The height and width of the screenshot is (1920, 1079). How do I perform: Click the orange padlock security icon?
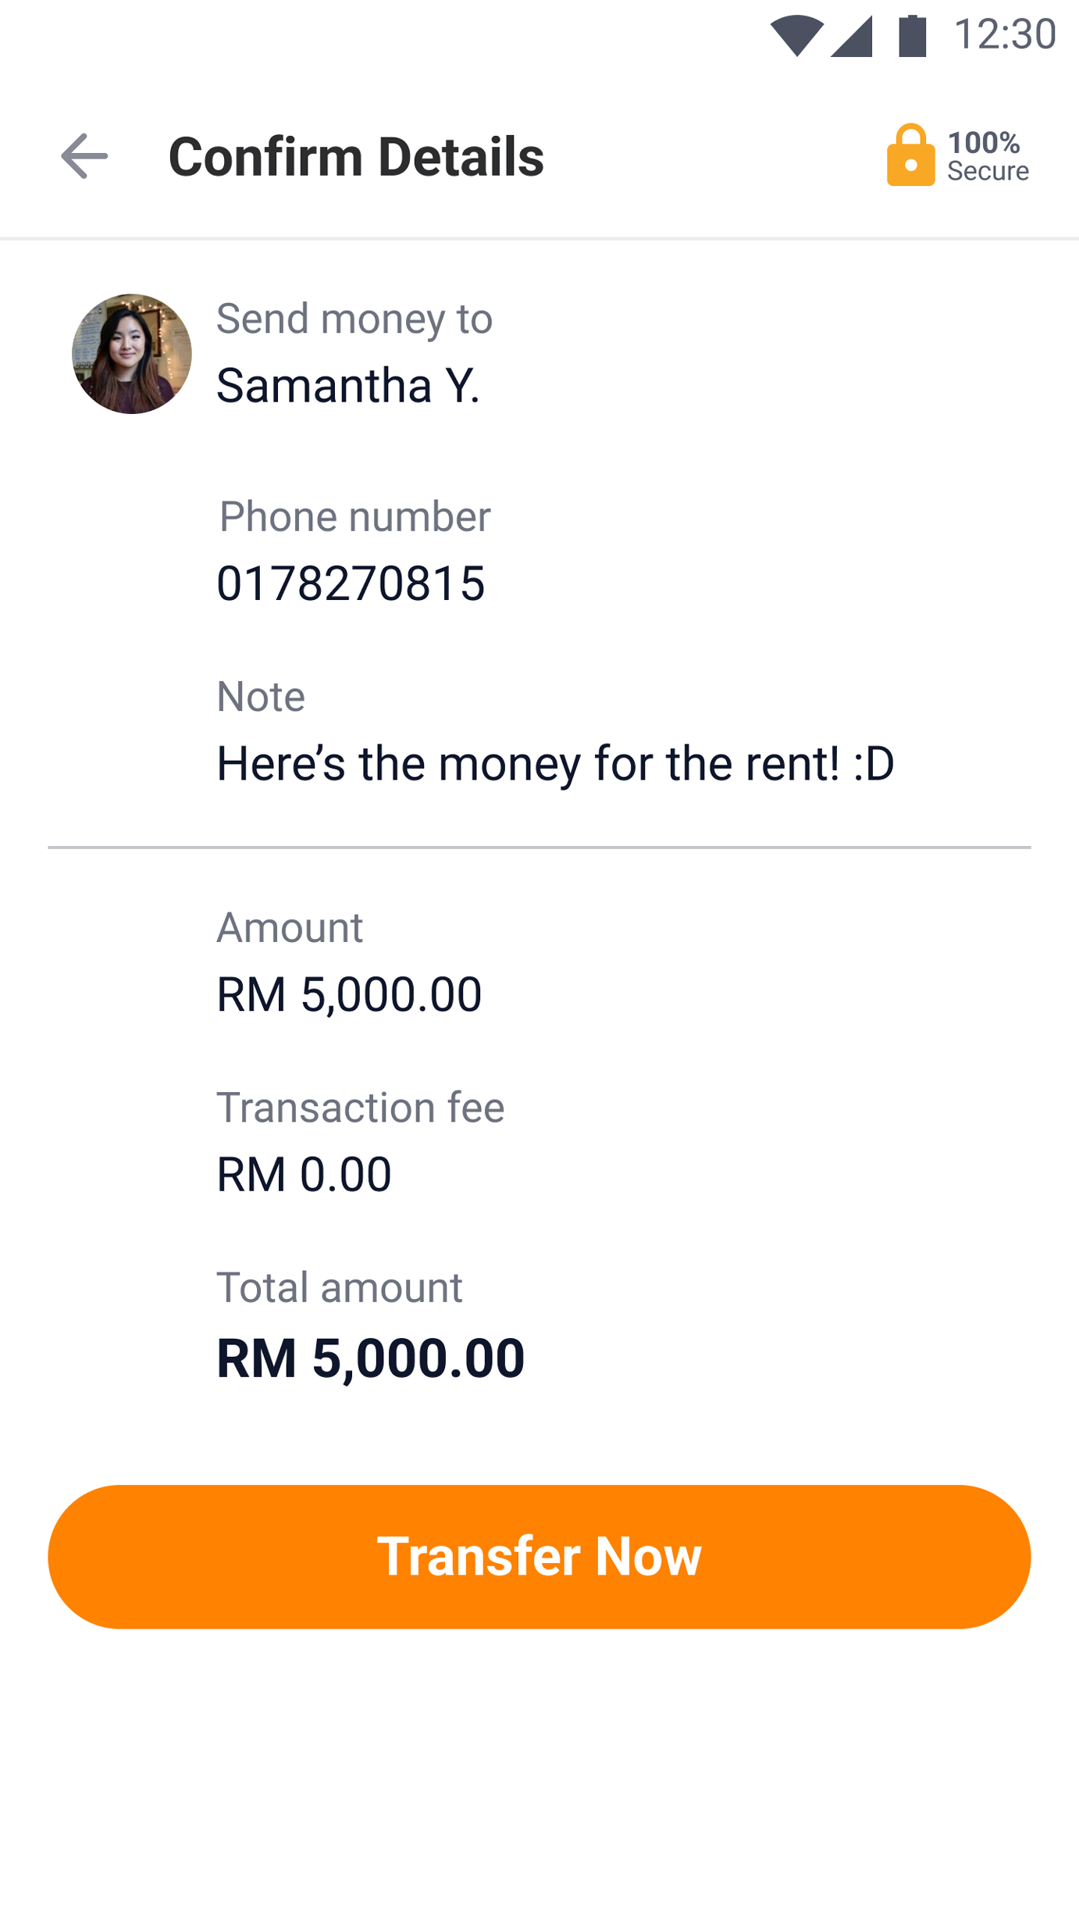[910, 155]
